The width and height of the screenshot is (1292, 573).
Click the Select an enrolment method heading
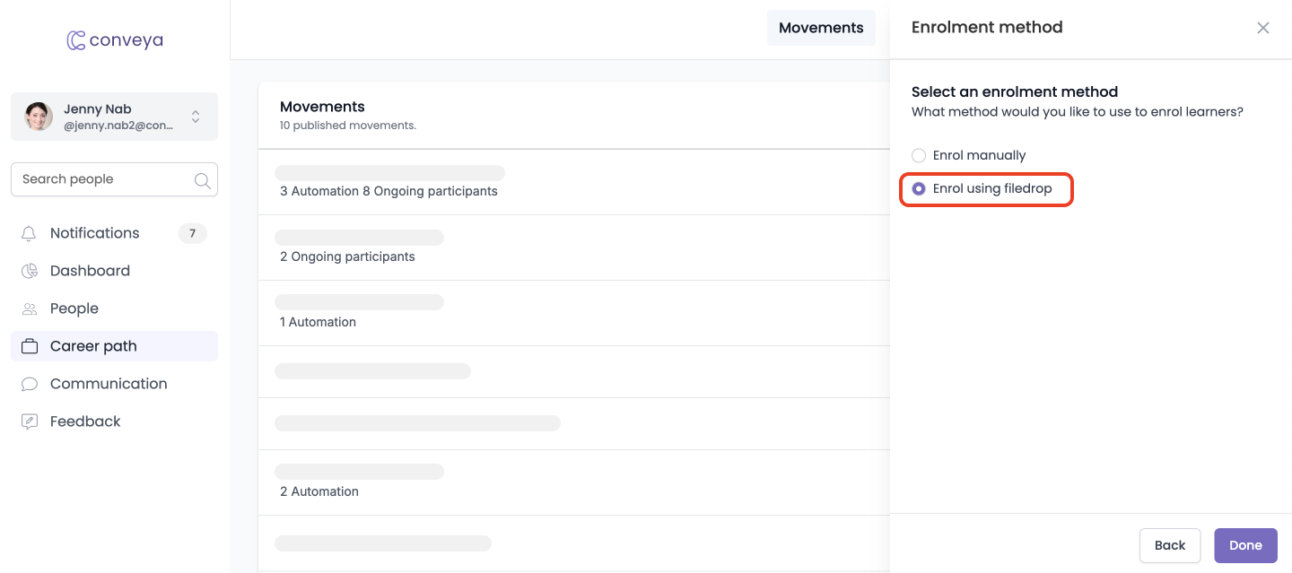[1015, 91]
